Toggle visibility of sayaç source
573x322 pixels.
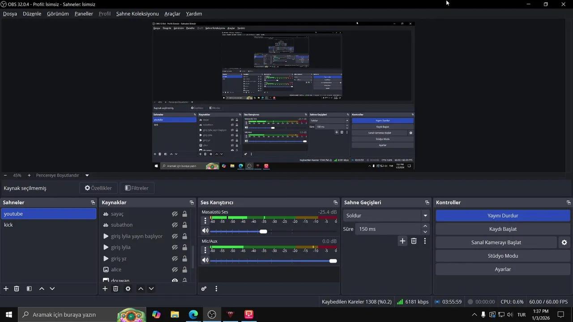point(175,214)
